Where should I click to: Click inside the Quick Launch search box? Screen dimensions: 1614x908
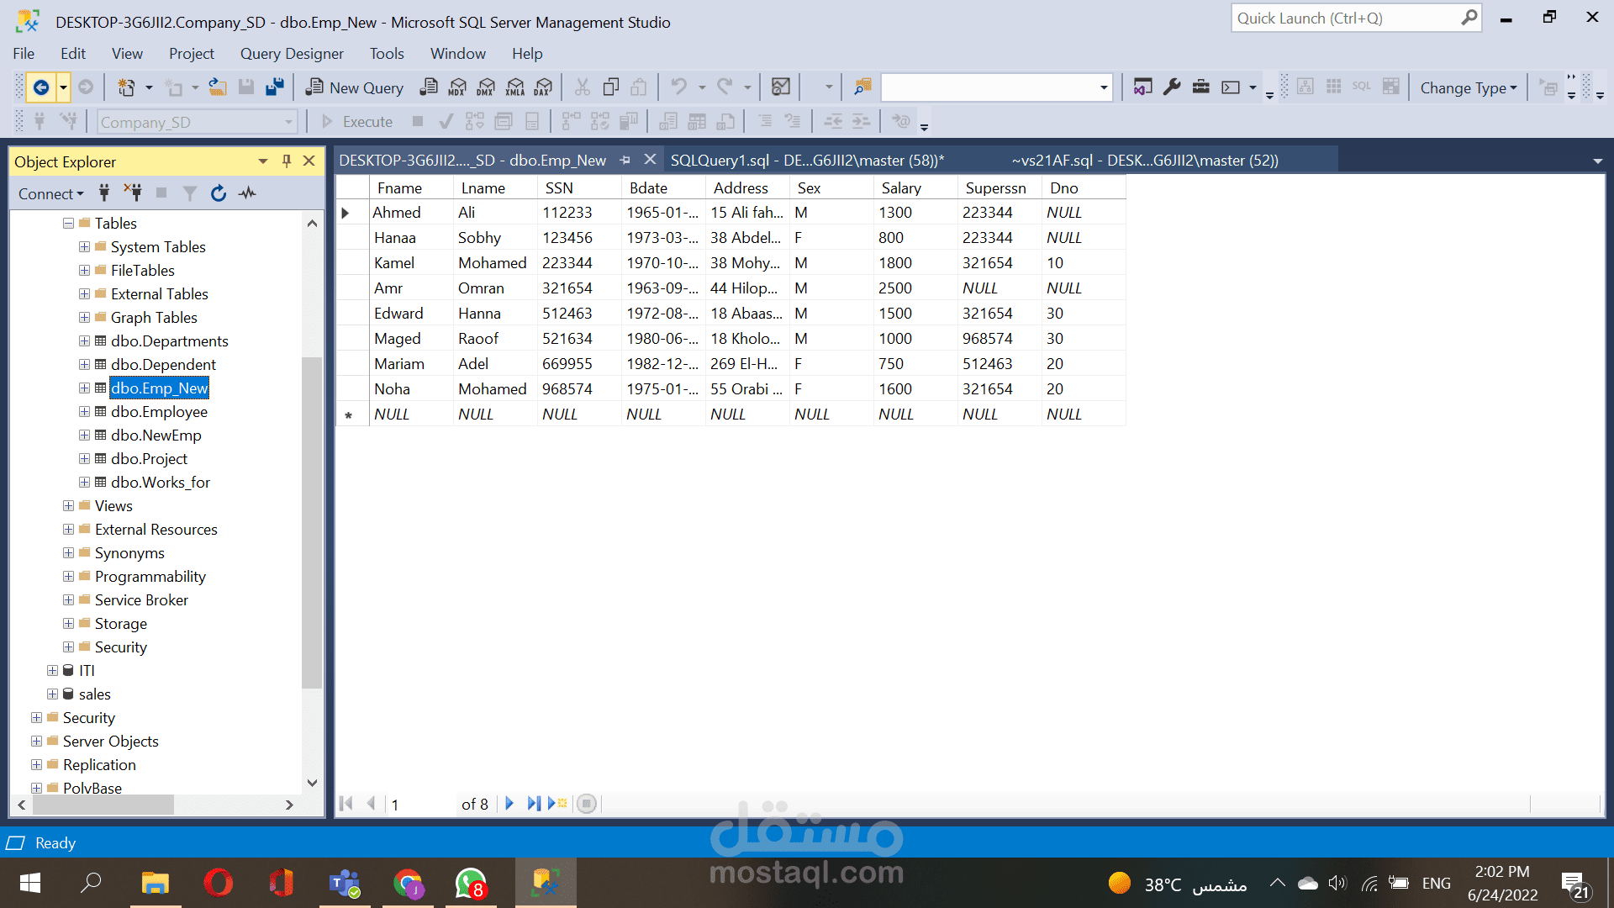pos(1345,18)
